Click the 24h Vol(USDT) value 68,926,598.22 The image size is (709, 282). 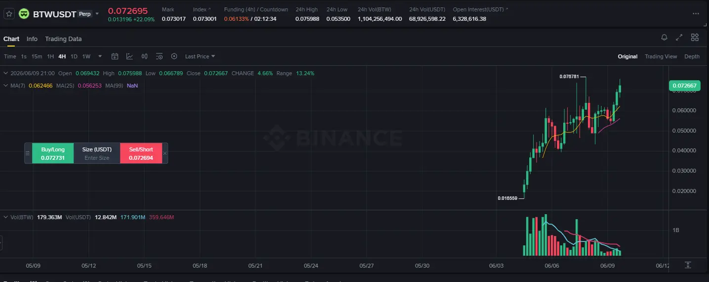point(427,19)
